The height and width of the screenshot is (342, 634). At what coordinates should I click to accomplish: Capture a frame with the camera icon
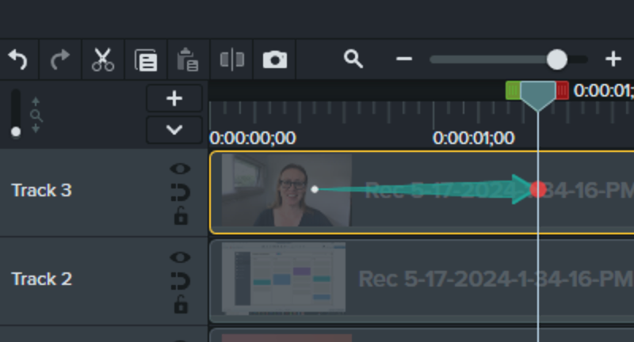pos(274,59)
